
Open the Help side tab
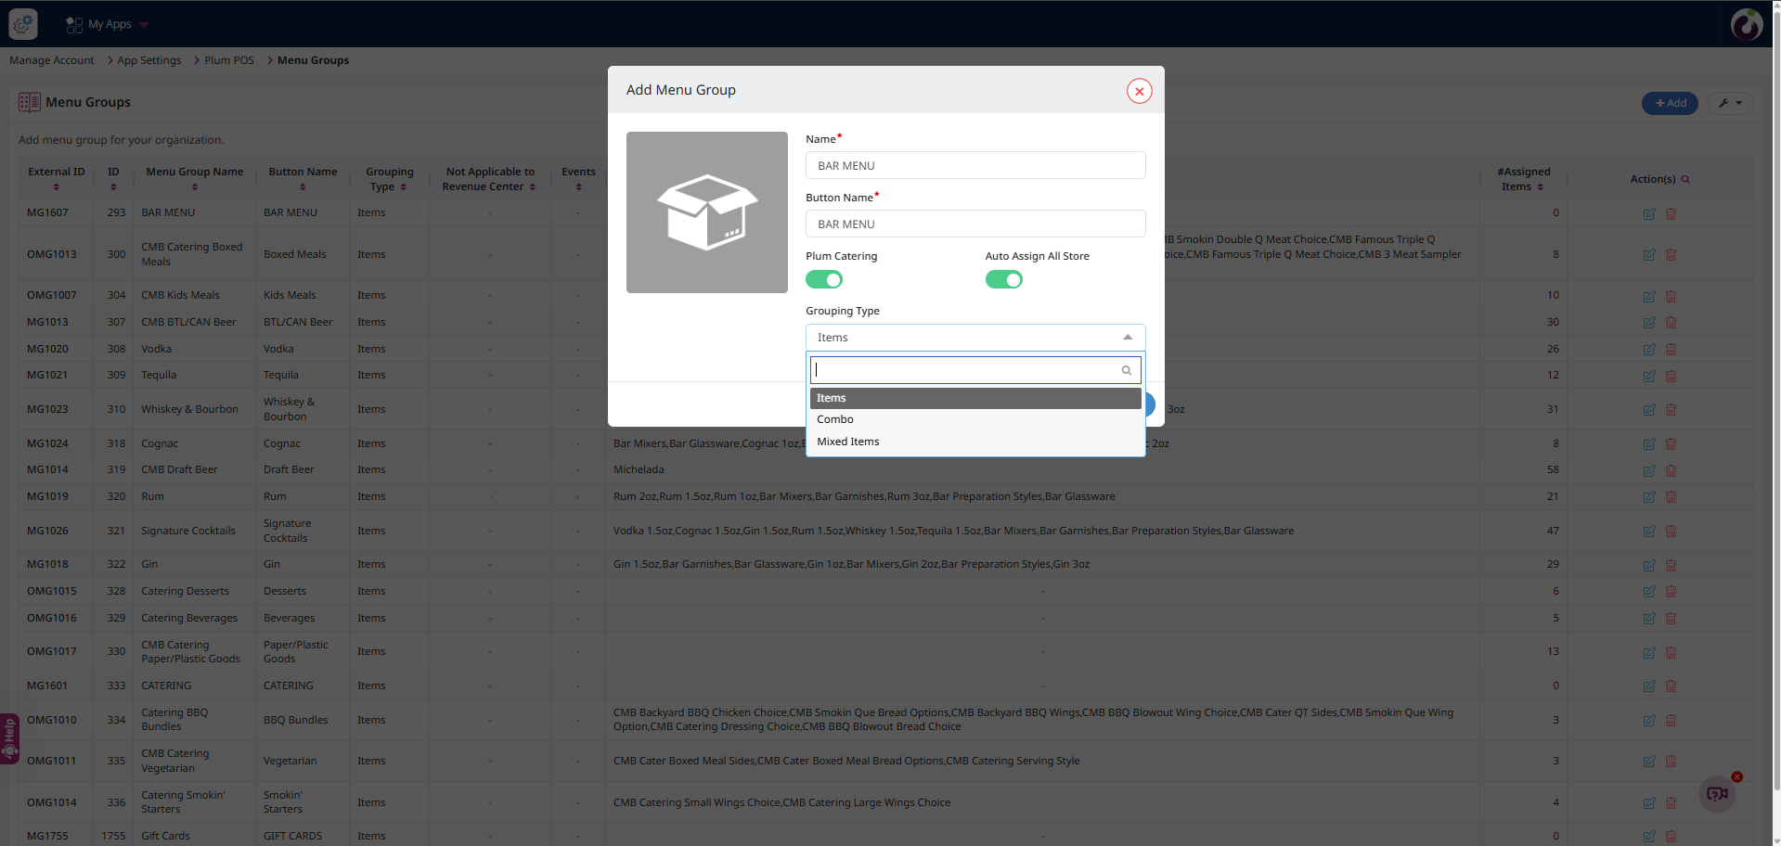tap(9, 738)
